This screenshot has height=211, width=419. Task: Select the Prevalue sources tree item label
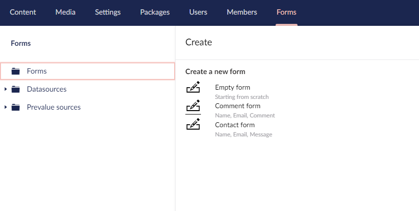(x=54, y=107)
